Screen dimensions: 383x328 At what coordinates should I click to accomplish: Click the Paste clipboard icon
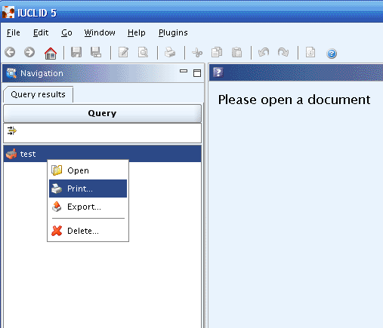click(x=236, y=53)
